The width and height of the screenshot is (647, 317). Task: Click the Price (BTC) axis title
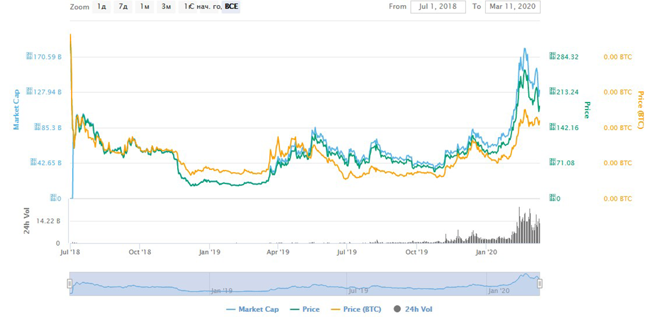(640, 110)
